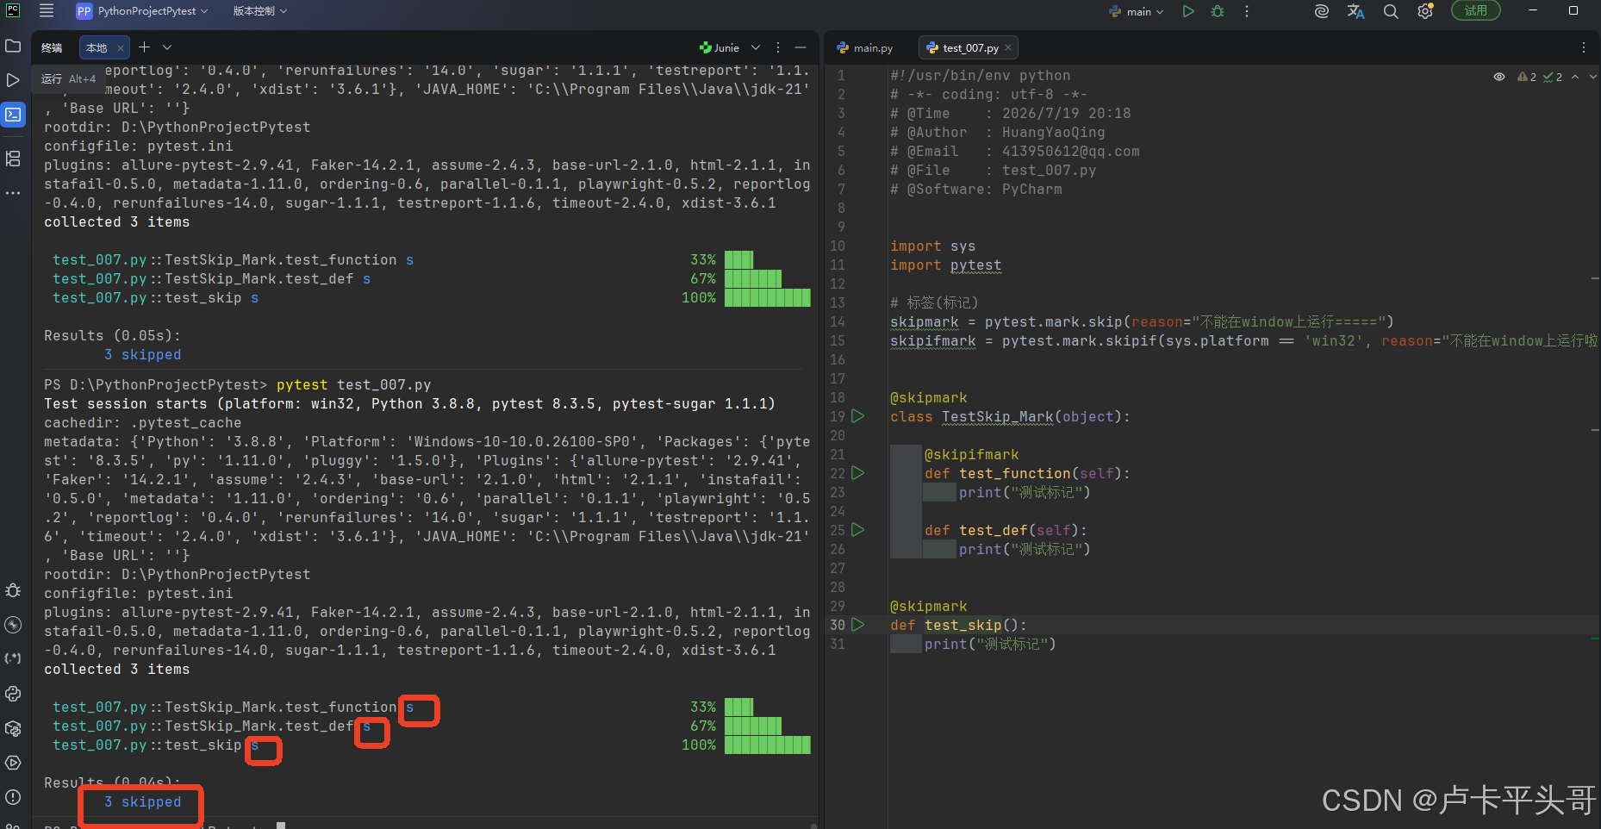Open the Python Packages tool window

(13, 728)
